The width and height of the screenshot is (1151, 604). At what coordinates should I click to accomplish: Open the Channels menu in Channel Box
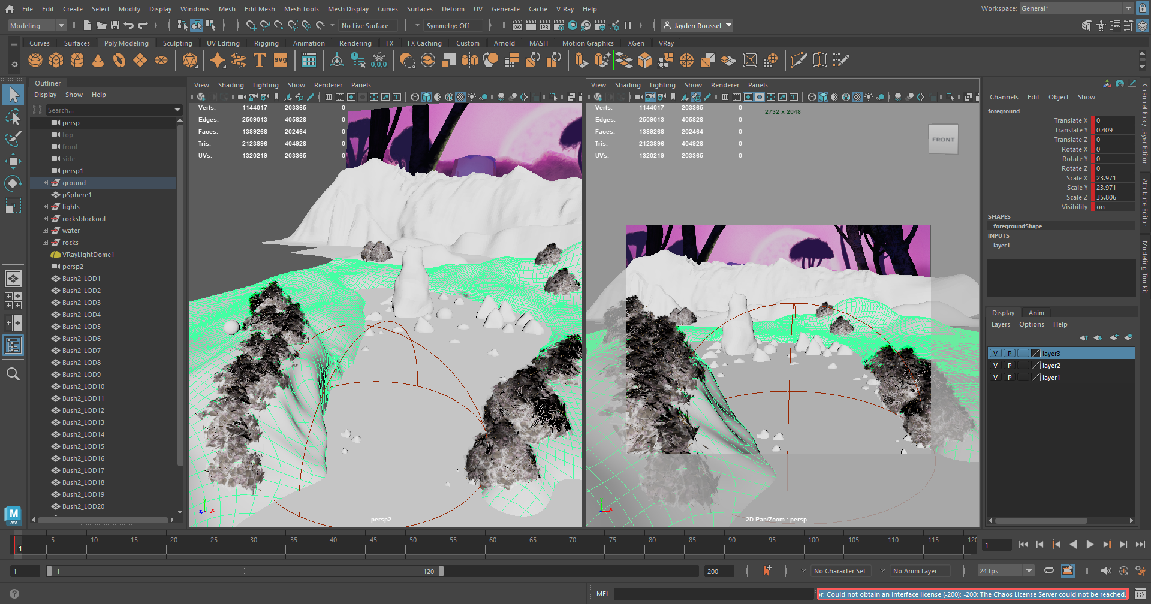point(1004,97)
